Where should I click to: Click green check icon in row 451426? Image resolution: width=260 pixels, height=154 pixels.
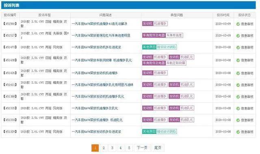[238, 73]
